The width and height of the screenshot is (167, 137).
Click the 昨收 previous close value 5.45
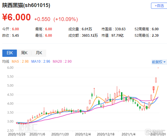point(15,36)
